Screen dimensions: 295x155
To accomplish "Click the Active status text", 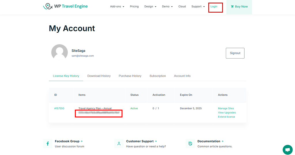I will pyautogui.click(x=134, y=108).
